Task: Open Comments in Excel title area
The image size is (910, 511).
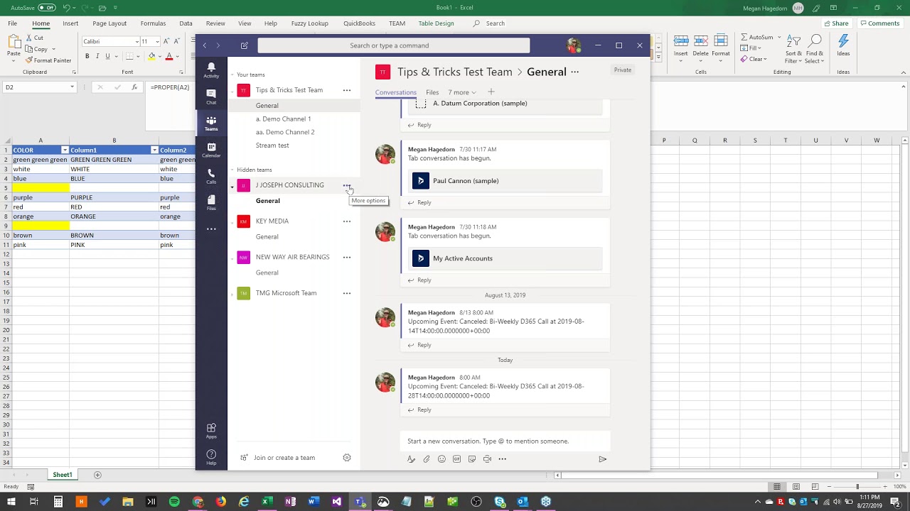Action: point(880,23)
